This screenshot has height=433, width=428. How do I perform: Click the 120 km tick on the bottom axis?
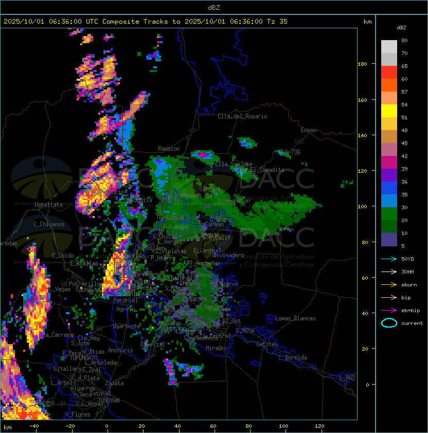(x=319, y=426)
